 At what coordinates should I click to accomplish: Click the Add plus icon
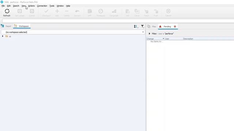(57, 11)
